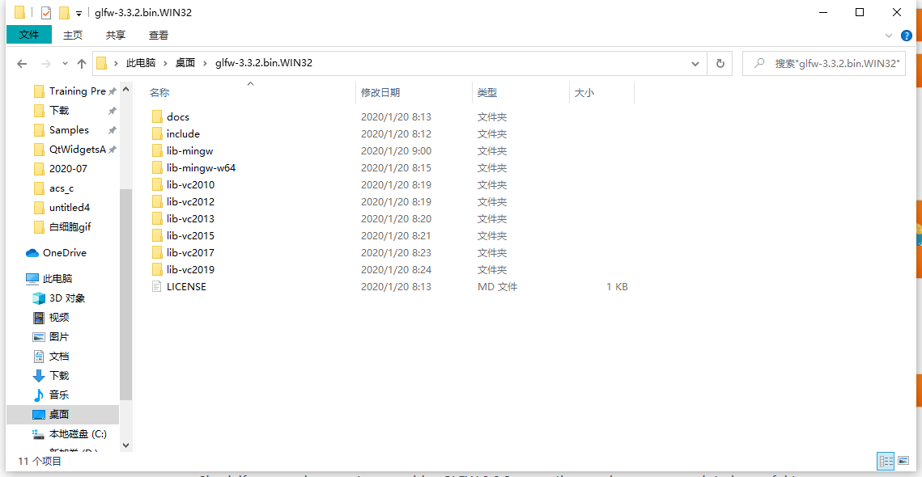Screen dimensions: 922x477
Task: Refresh the current folder view
Action: point(720,63)
